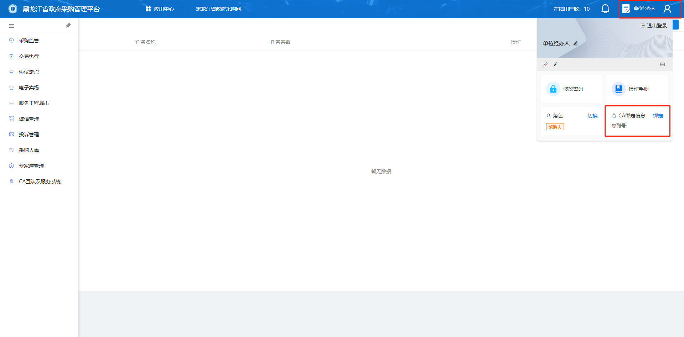Click the 操作 column header

(x=516, y=42)
